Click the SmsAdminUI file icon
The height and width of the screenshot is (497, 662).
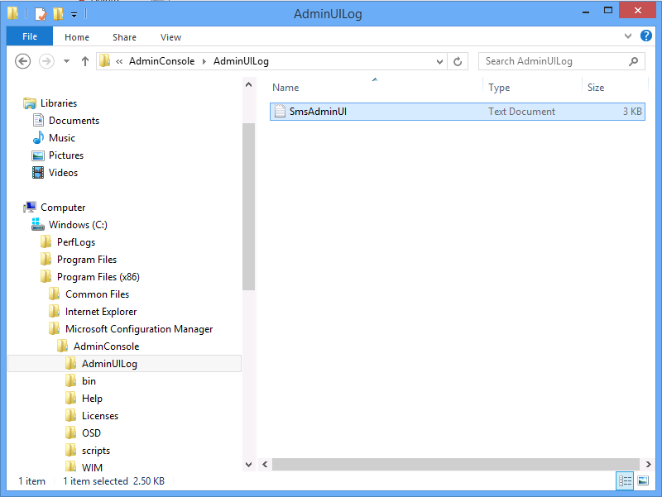pos(280,111)
